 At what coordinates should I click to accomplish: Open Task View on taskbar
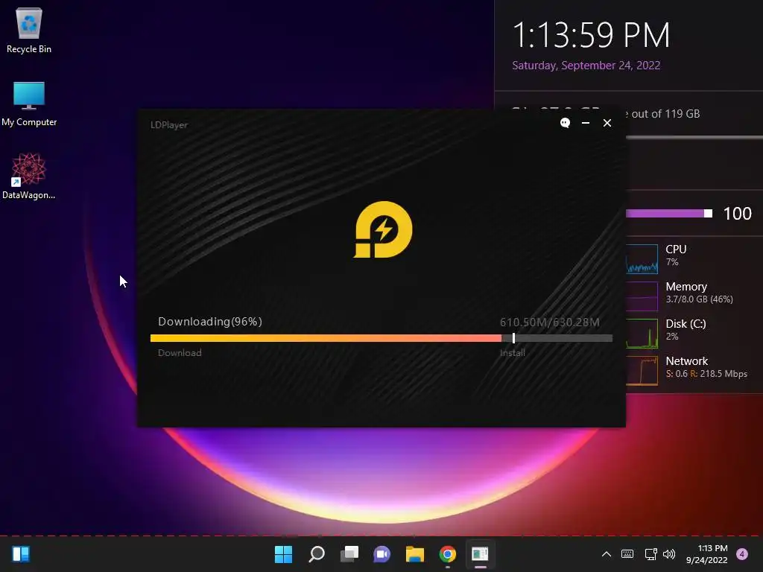349,554
